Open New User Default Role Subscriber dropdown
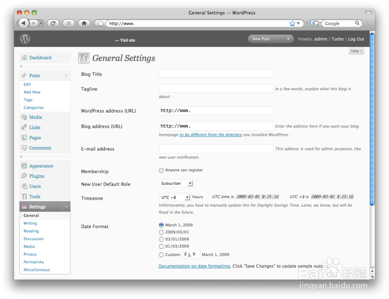This screenshot has width=389, height=299. pos(176,183)
